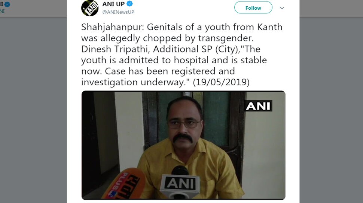The width and height of the screenshot is (363, 203).
Task: Dismiss the overlay via the left dimmed area
Action: [x=33, y=110]
